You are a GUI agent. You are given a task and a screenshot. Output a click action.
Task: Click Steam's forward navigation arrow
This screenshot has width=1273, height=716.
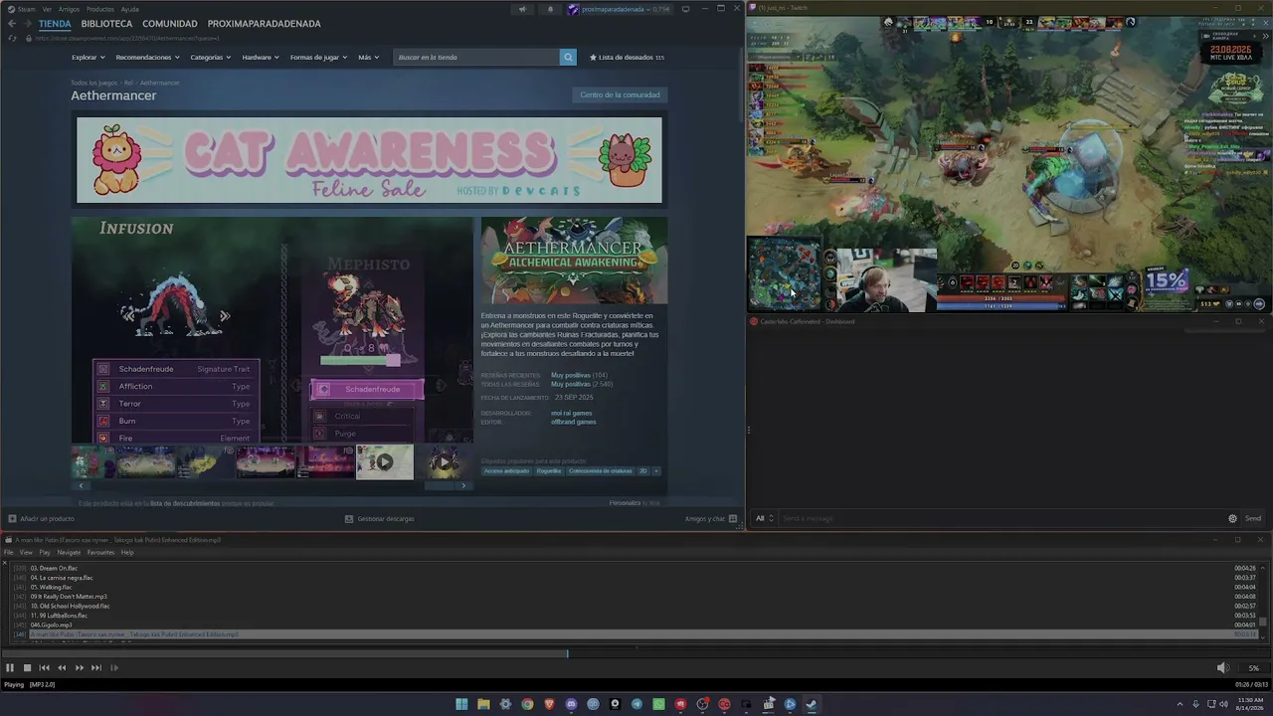(28, 24)
